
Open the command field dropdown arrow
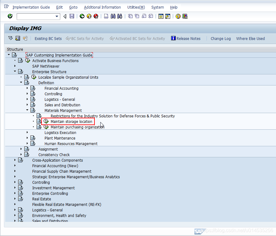coord(57,16)
